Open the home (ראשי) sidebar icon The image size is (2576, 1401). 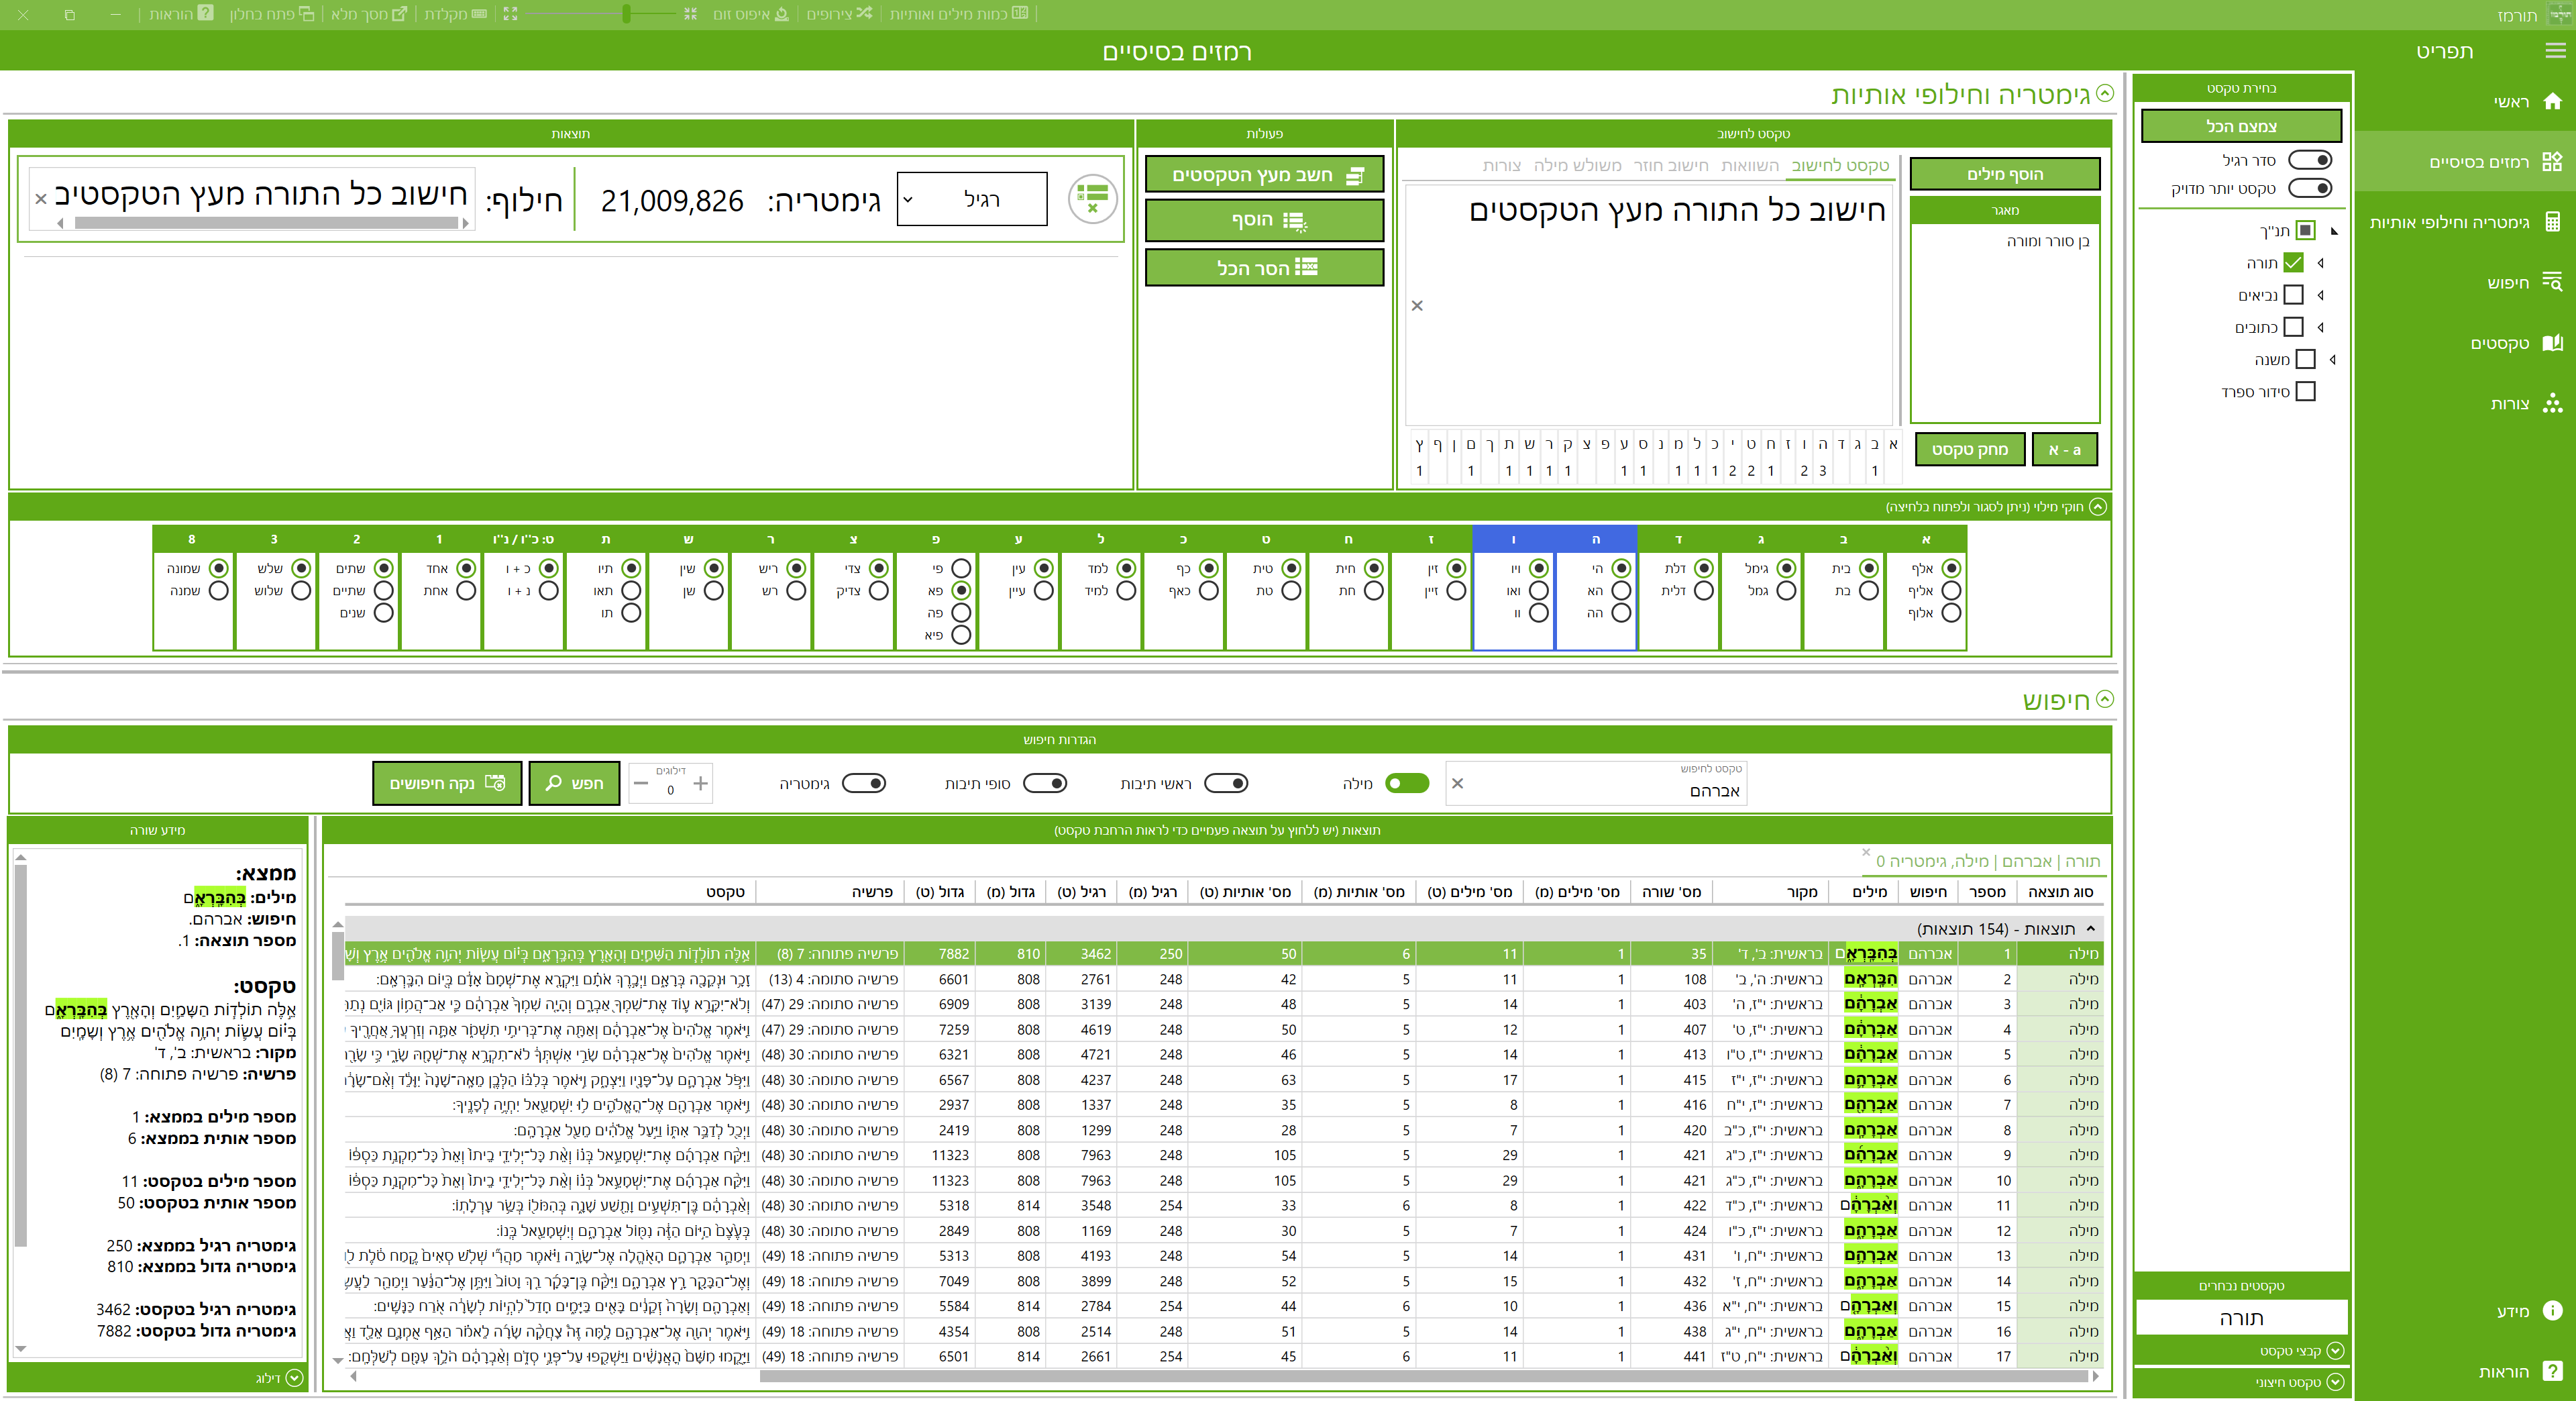coord(2552,101)
